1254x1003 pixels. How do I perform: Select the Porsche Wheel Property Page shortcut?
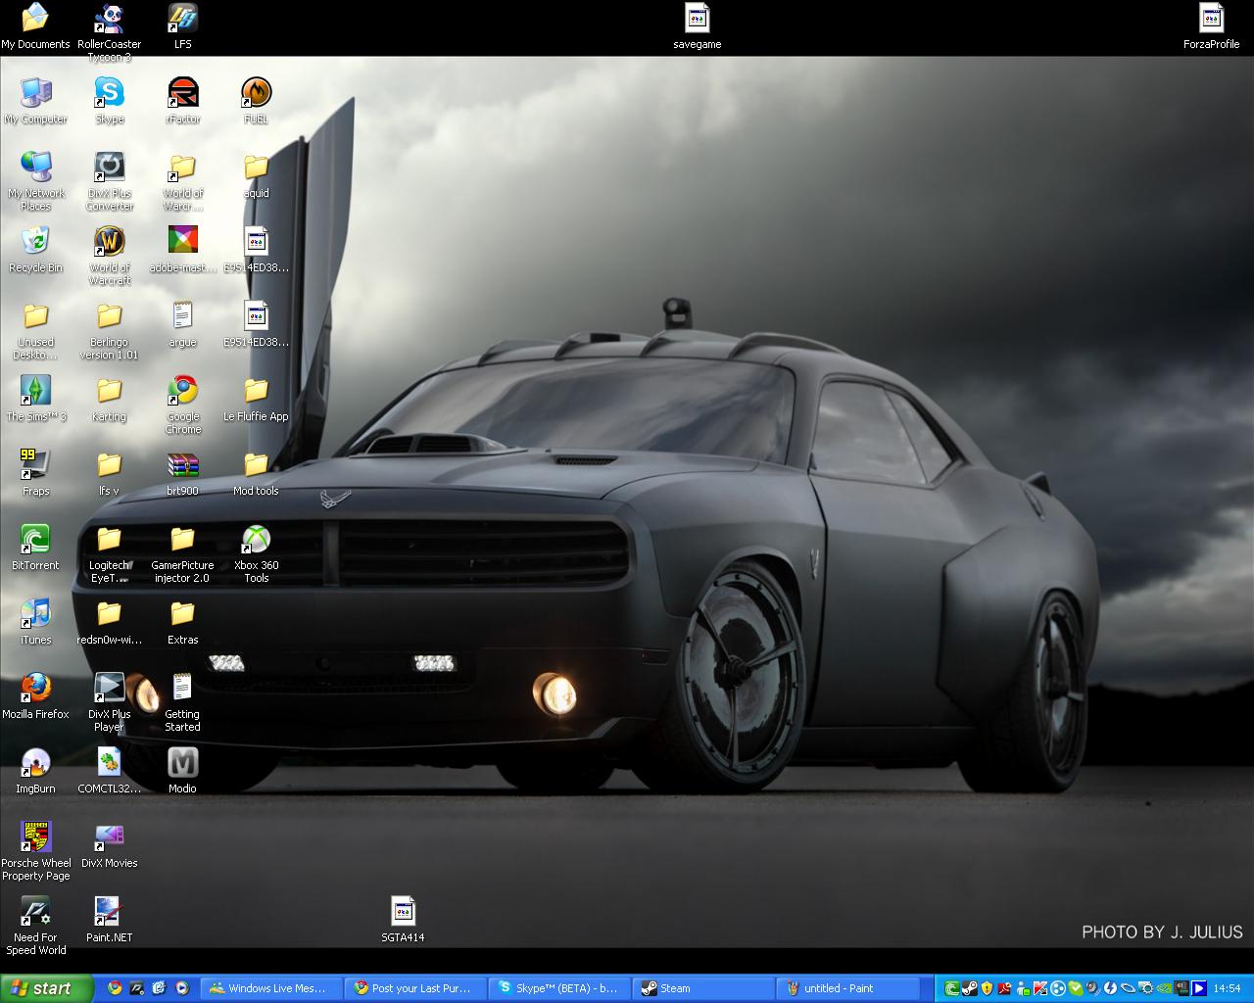click(x=35, y=851)
